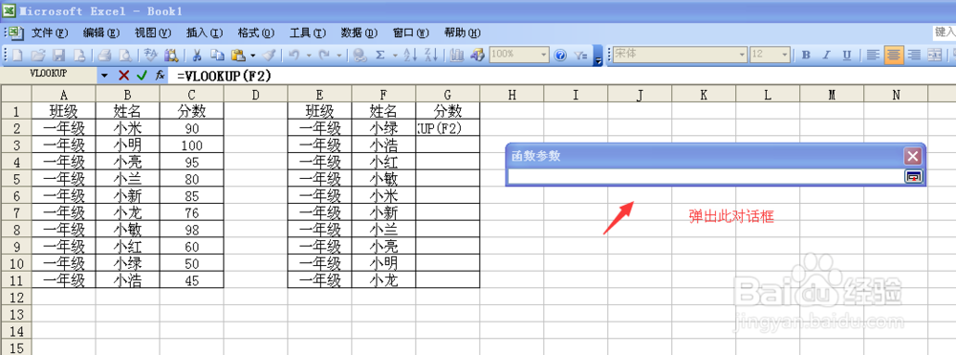Click cell with name 小明 in column B
Viewport: 956px width, 355px height.
coord(128,145)
